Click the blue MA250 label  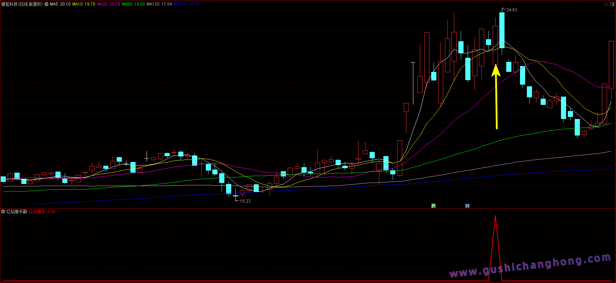(186, 4)
